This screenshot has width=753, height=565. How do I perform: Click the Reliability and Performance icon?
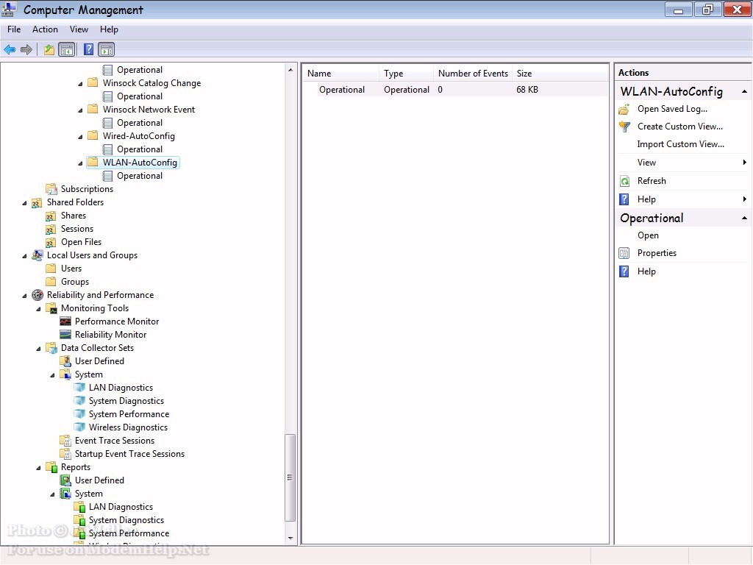tap(38, 295)
